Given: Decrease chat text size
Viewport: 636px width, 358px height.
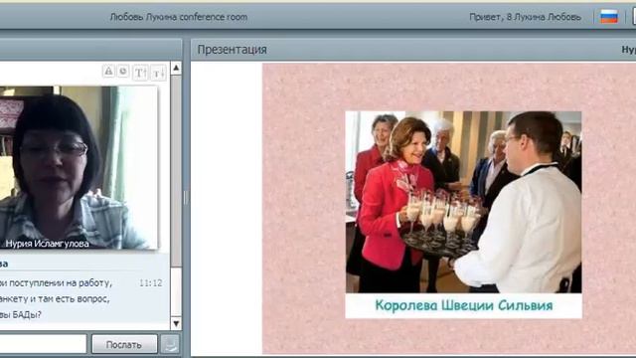Looking at the screenshot, I should coord(158,73).
